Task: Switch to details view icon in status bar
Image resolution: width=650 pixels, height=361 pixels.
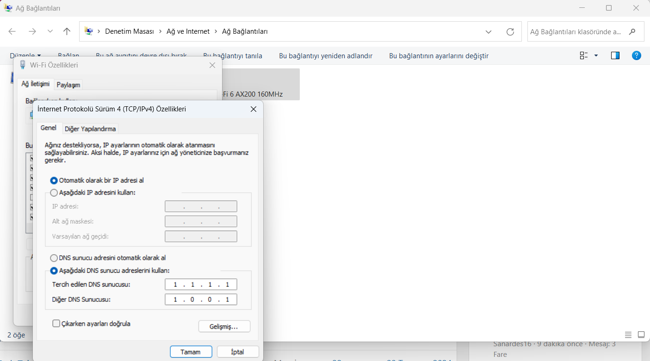Action: pos(628,335)
